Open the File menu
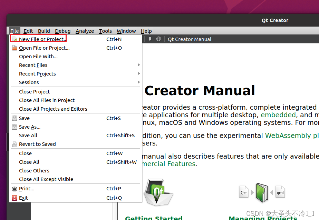Viewport: 319px width, 220px height. (x=14, y=31)
